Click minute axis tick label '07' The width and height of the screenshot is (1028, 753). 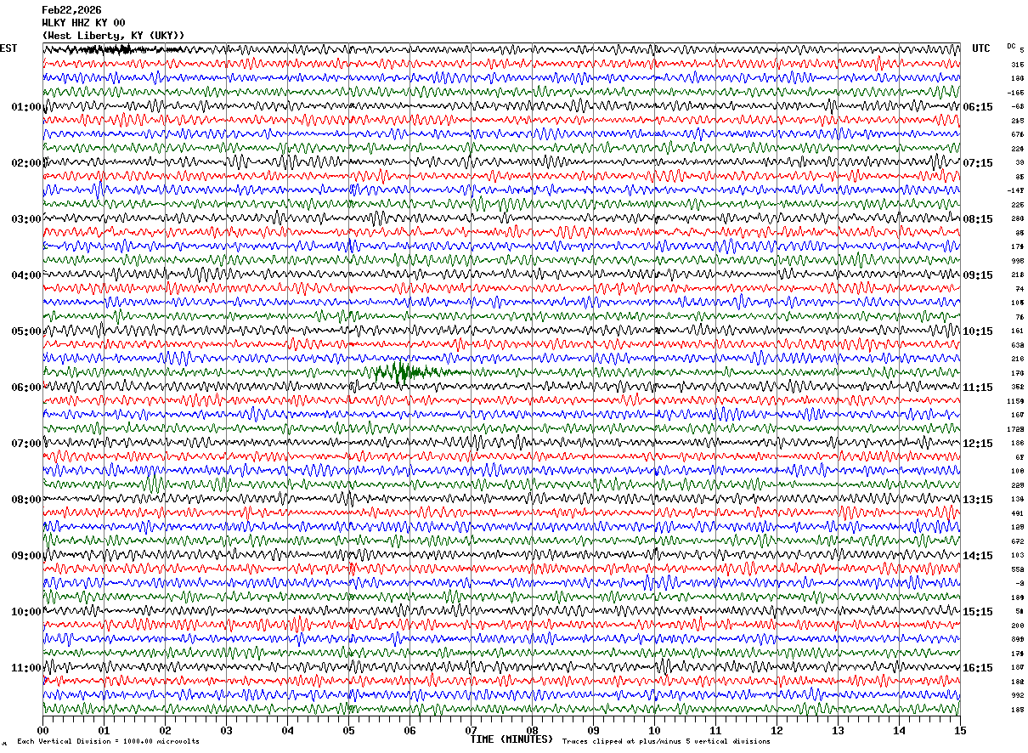click(471, 731)
